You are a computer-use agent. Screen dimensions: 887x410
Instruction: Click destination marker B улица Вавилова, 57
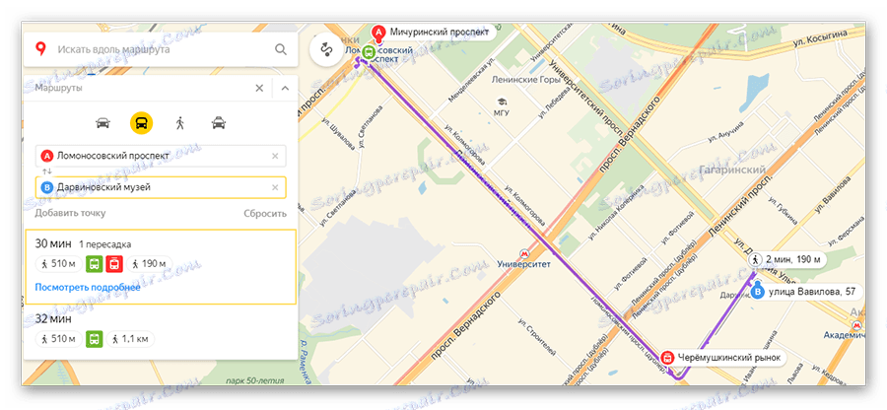pos(807,293)
